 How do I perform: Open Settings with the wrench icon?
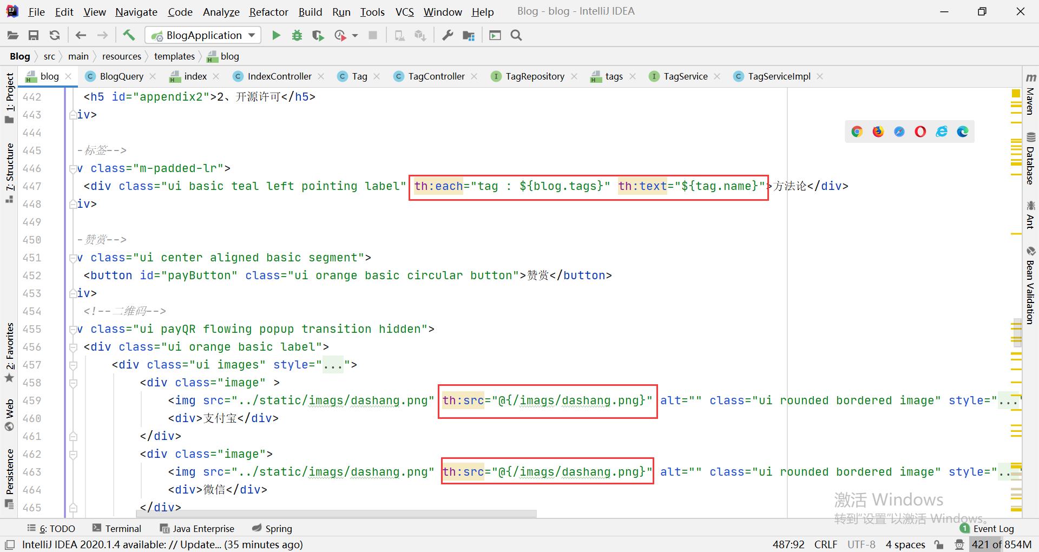[x=448, y=35]
